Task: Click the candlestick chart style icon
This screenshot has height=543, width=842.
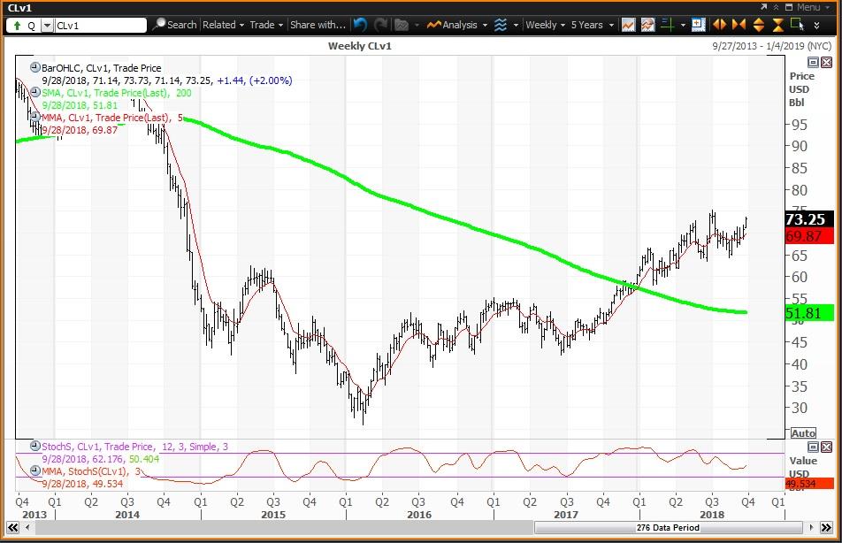Action: 629,25
